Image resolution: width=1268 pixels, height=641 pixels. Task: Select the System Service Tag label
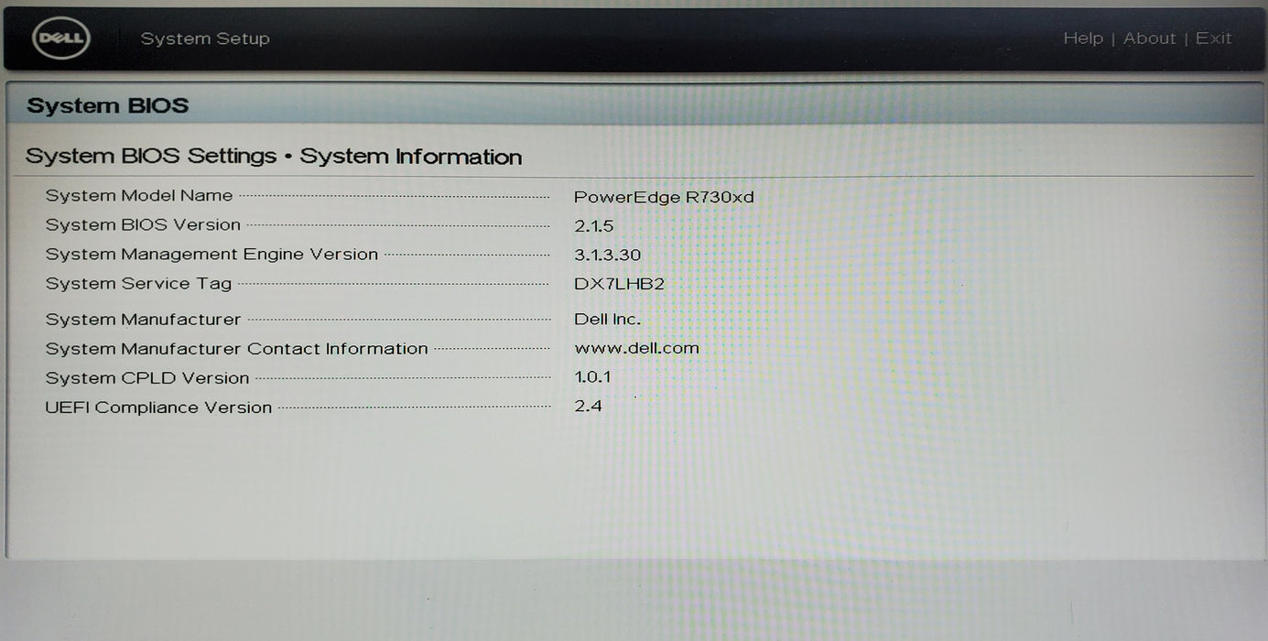point(138,284)
